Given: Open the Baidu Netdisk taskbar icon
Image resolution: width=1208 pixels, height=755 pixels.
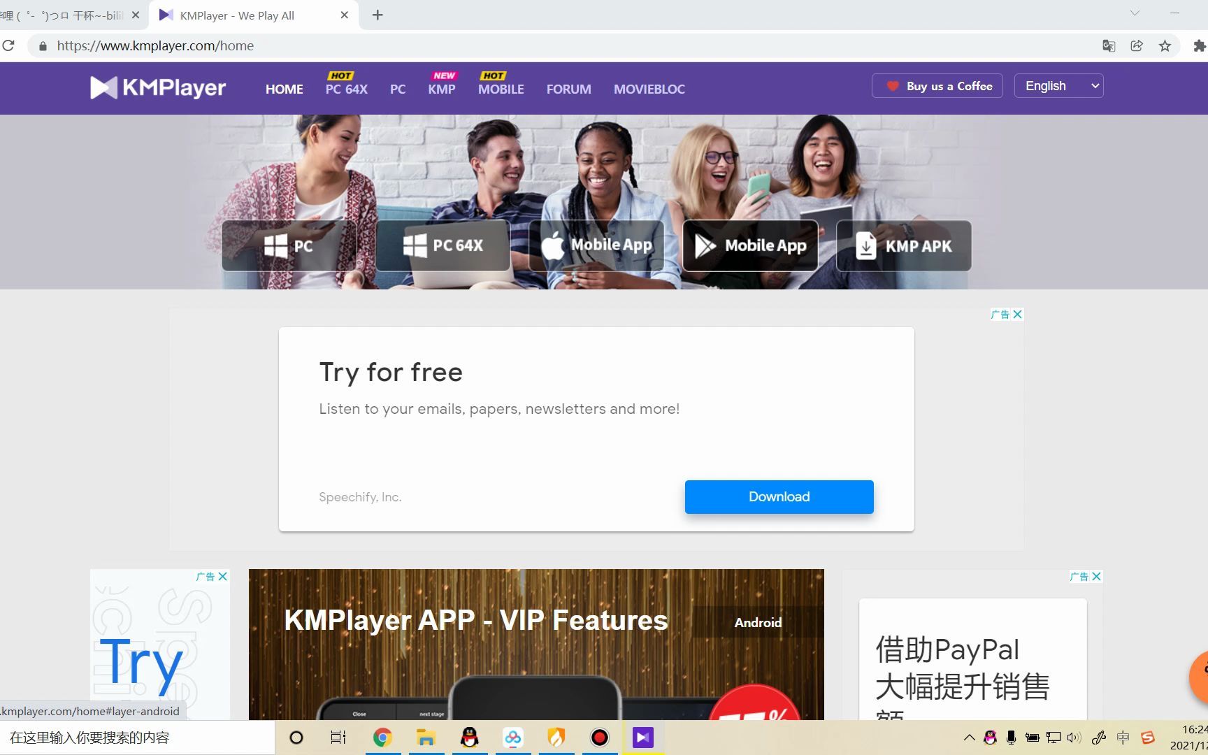Looking at the screenshot, I should coord(513,738).
